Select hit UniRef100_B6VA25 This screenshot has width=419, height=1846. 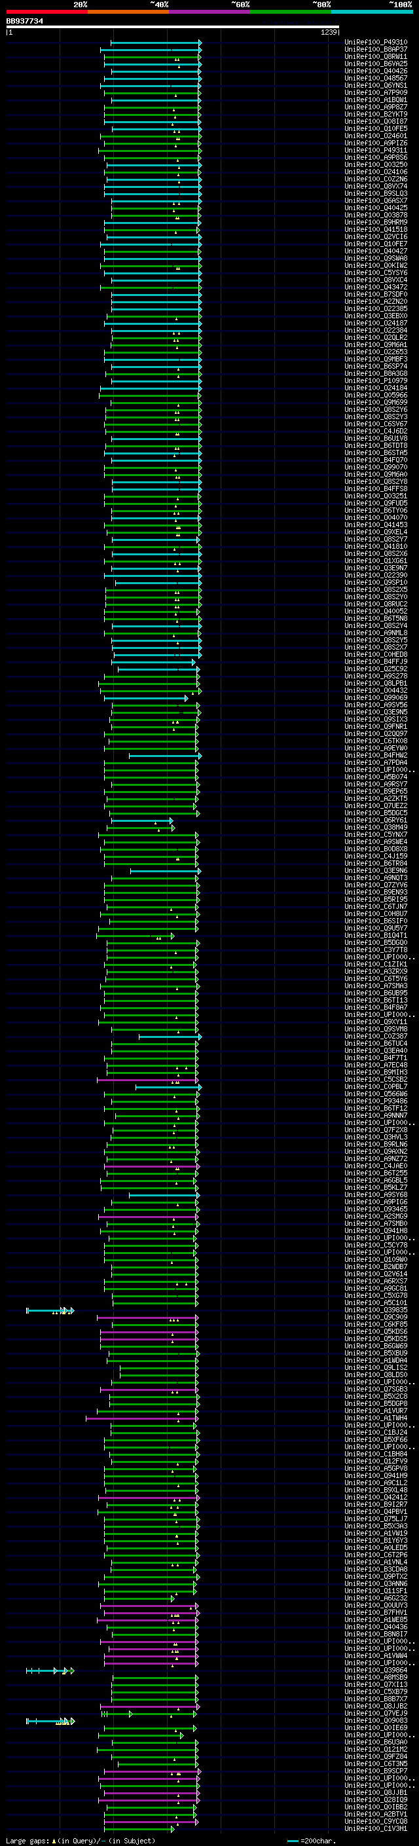tap(376, 64)
